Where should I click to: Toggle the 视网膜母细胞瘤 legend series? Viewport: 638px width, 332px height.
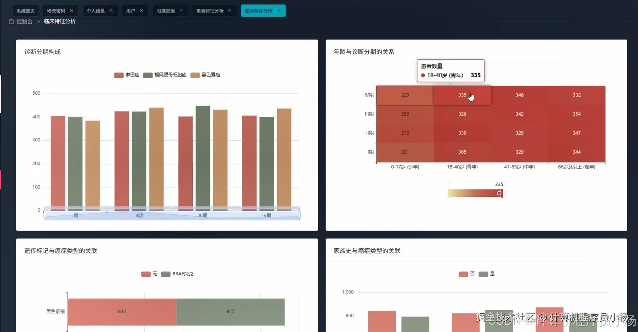pos(165,75)
